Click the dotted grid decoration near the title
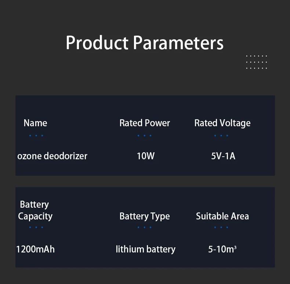This screenshot has width=290, height=284. [256, 62]
